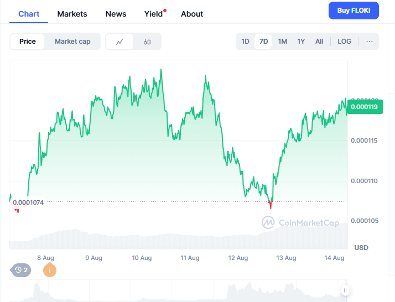Screen dimensions: 395x302
Task: Switch to candlestick chart icon
Action: tap(147, 41)
